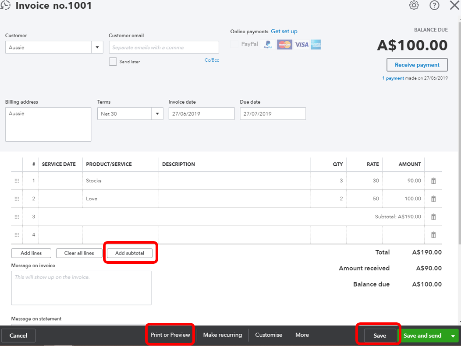
Task: Enable the Send later checkbox
Action: point(113,62)
